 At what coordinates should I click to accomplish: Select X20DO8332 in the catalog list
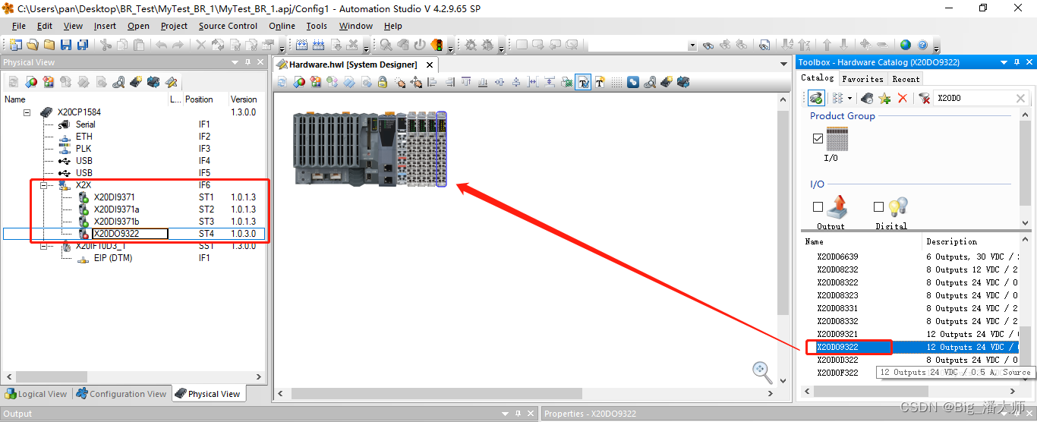pyautogui.click(x=837, y=321)
